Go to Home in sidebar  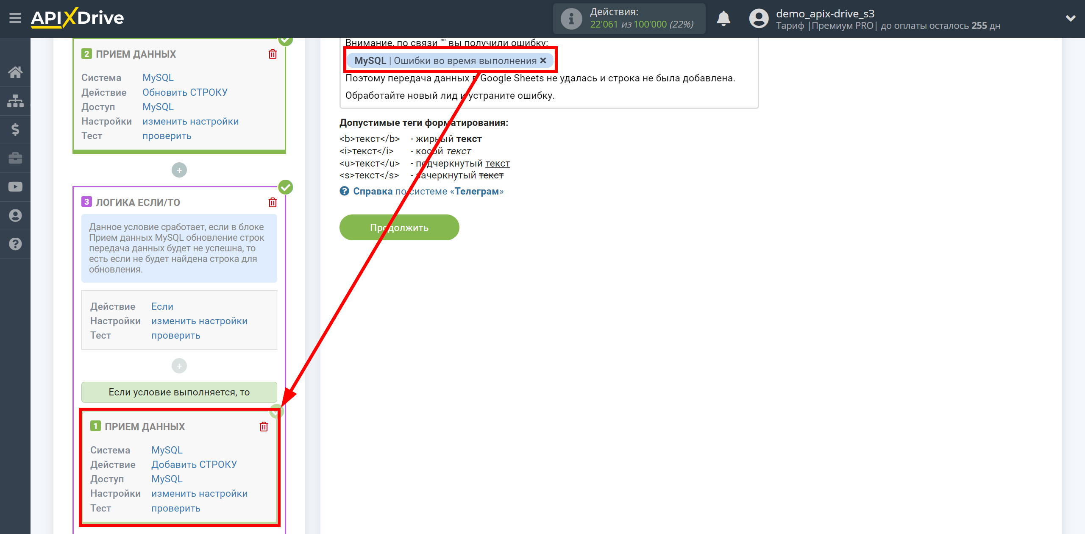(x=15, y=72)
